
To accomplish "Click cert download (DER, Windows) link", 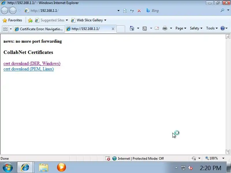I will coord(32,63).
